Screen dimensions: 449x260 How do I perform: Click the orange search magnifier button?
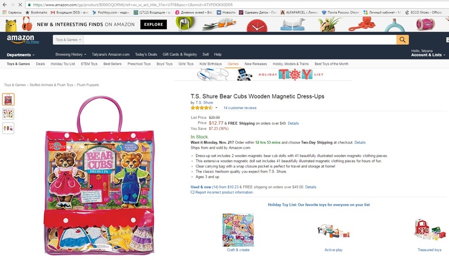click(x=402, y=40)
